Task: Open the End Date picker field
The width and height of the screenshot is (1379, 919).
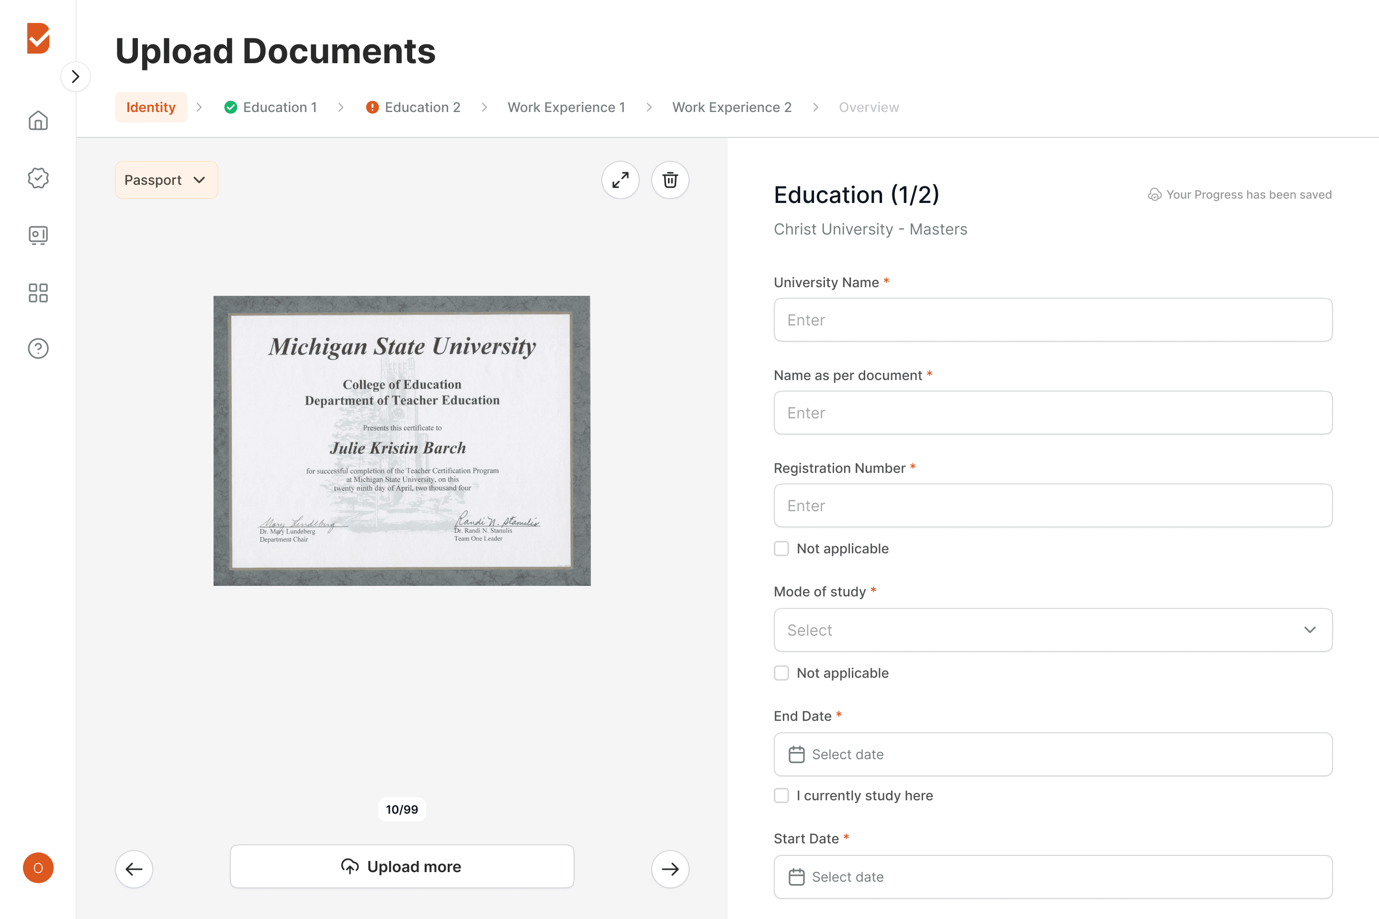Action: pos(1052,754)
